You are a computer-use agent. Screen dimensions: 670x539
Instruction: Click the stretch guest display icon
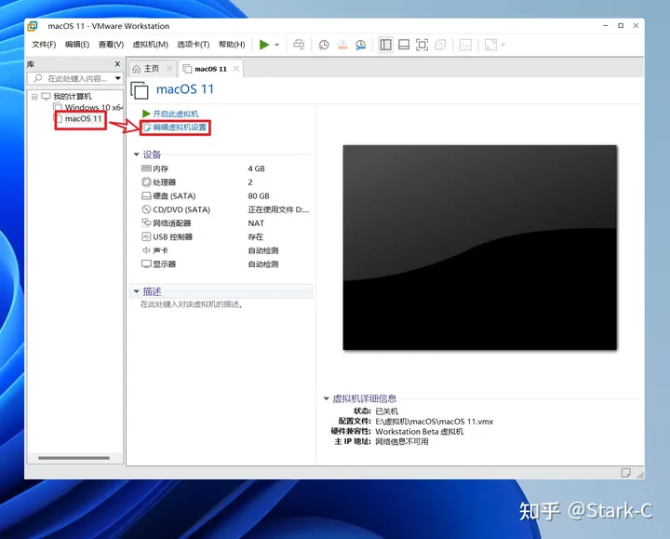coord(490,45)
